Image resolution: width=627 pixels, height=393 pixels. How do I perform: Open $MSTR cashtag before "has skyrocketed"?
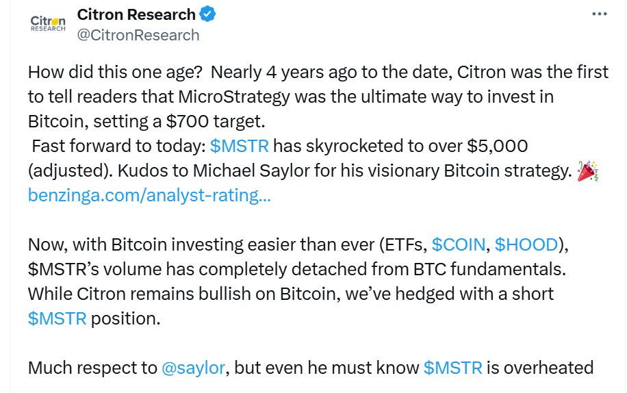[x=240, y=146]
